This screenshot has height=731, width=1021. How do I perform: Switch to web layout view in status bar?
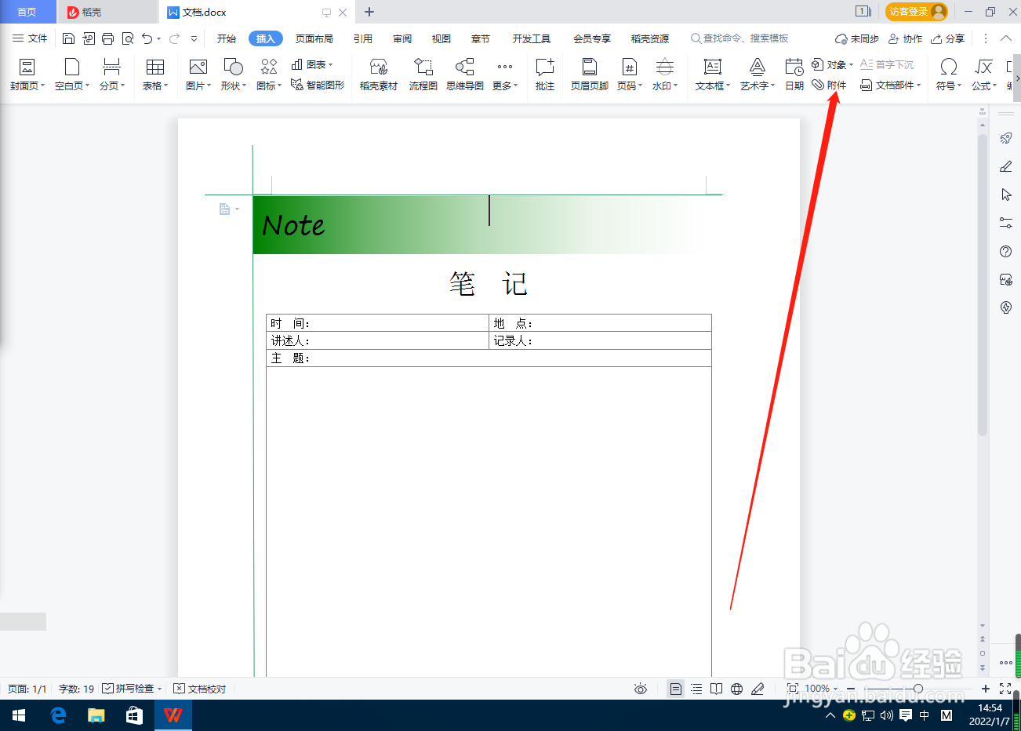click(x=736, y=689)
